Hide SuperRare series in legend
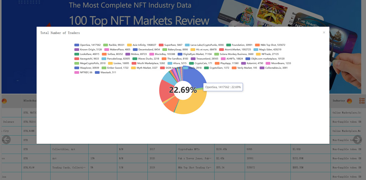Screen dimensions: 366x180 [x=170, y=45]
